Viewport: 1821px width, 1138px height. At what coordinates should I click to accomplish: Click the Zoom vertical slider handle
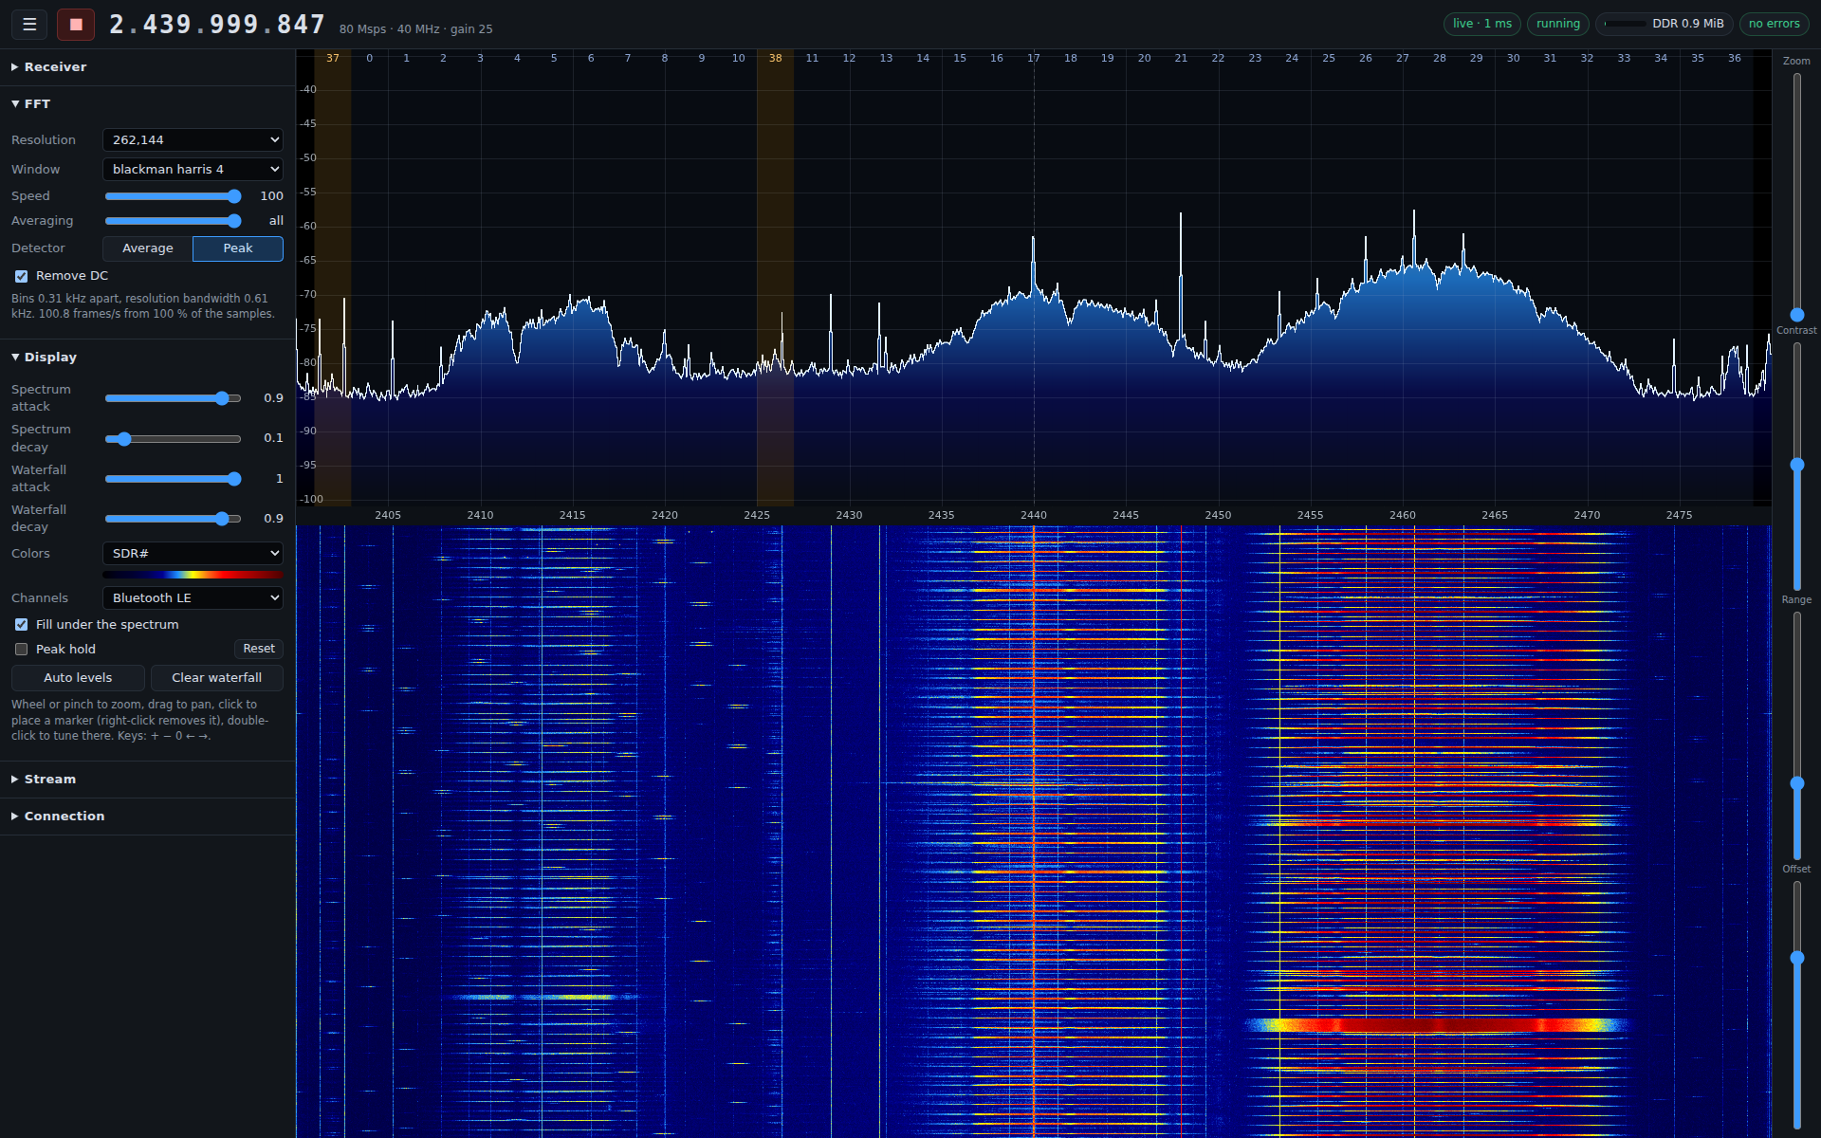(1796, 315)
